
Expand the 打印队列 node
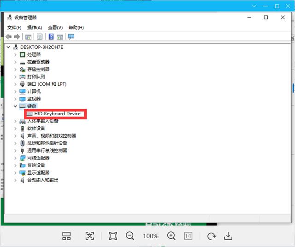15,77
